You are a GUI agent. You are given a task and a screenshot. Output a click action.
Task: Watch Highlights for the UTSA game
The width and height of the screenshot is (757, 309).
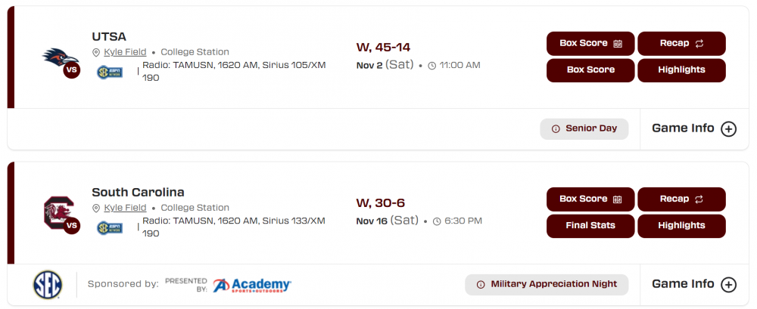tap(681, 70)
